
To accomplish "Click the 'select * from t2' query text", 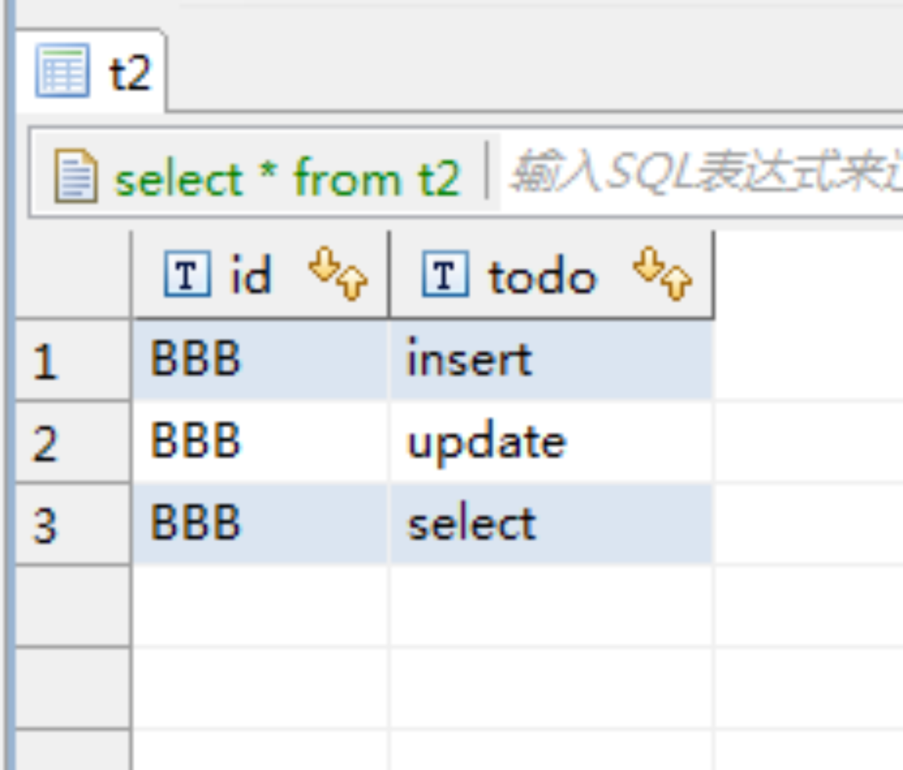I will click(287, 178).
